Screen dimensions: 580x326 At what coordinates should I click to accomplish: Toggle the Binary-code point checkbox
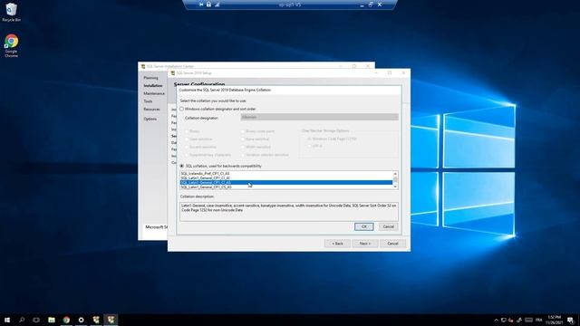click(x=243, y=131)
